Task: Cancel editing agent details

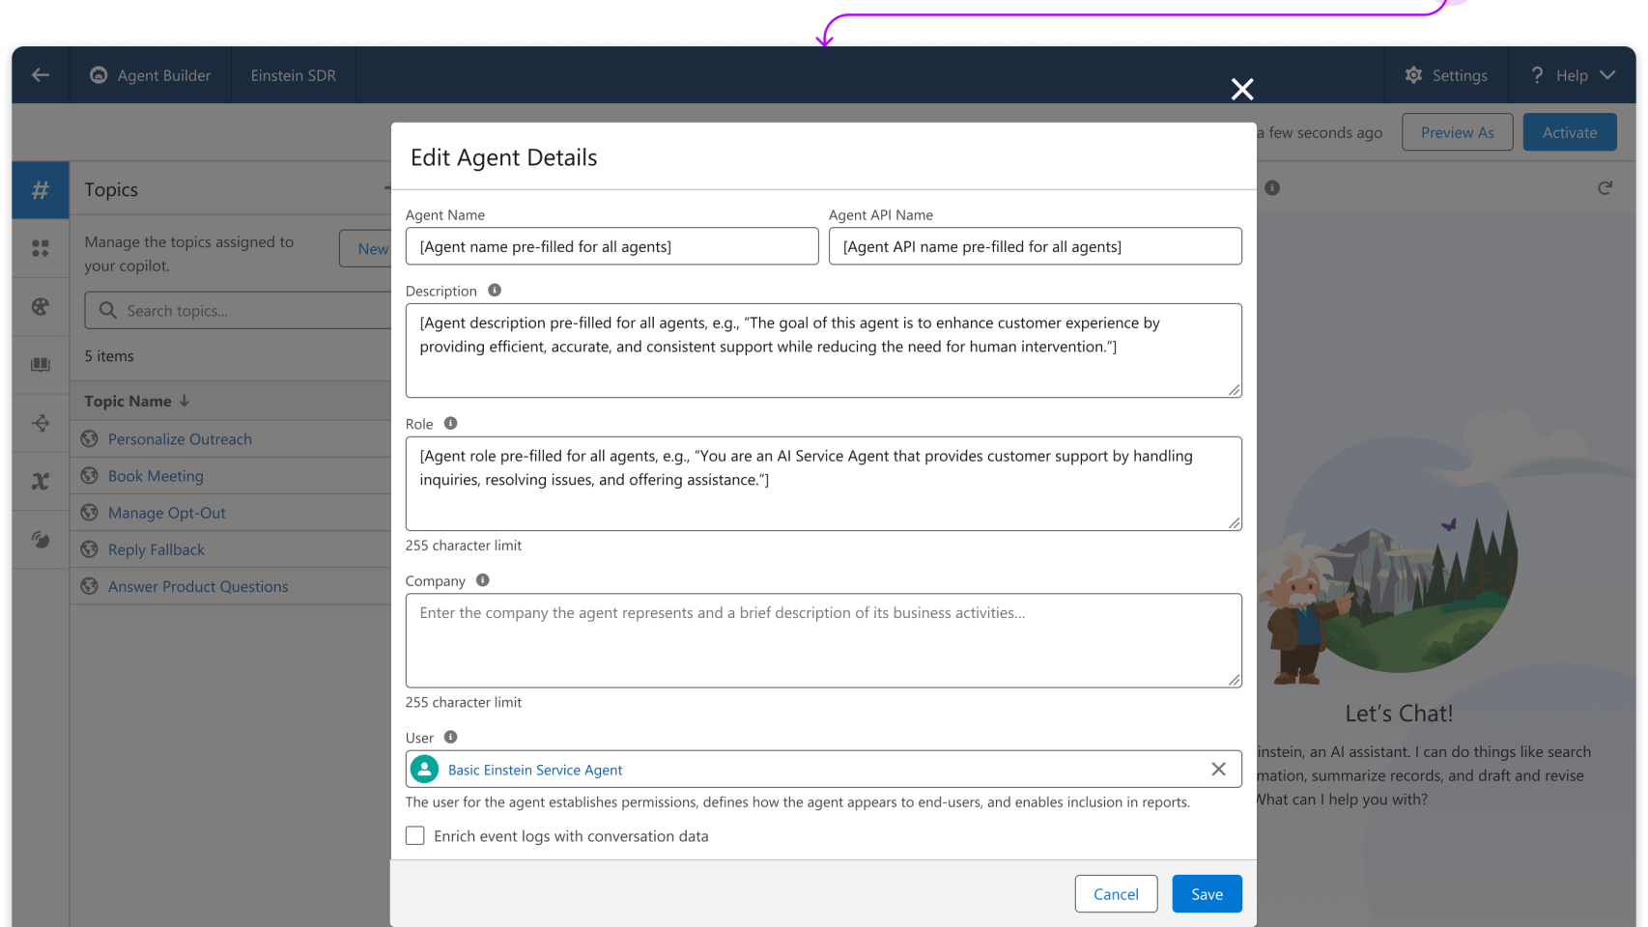Action: tap(1116, 894)
